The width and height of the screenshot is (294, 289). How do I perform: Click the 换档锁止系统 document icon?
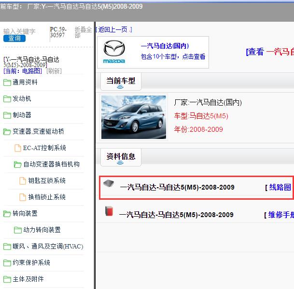point(23,197)
